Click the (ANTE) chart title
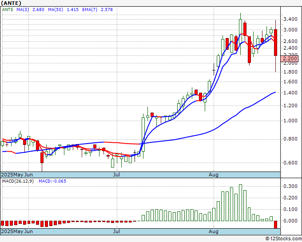Image resolution: width=302 pixels, height=242 pixels. 11,3
